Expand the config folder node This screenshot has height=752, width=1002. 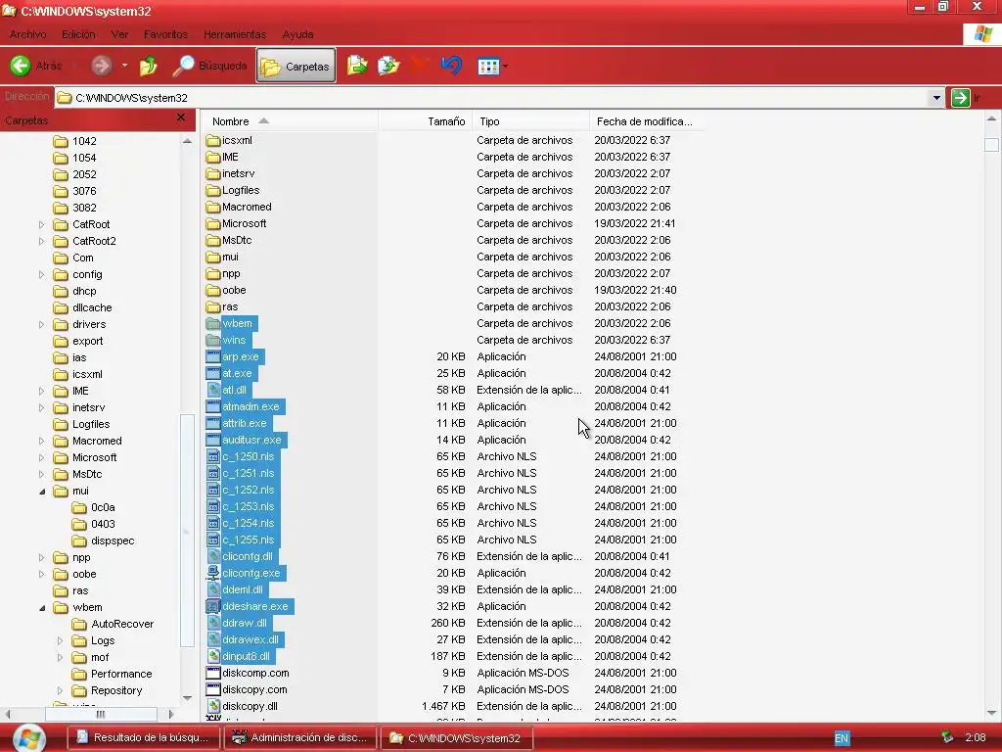(41, 274)
